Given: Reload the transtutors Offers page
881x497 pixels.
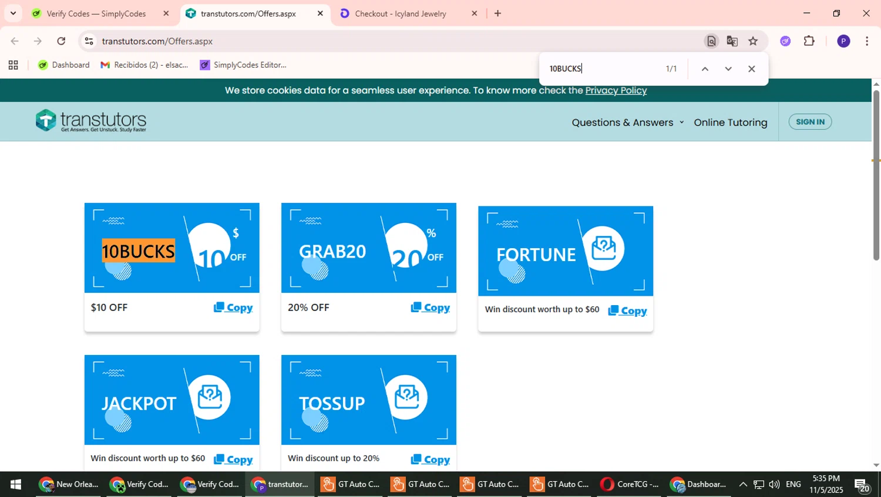Looking at the screenshot, I should (x=61, y=41).
